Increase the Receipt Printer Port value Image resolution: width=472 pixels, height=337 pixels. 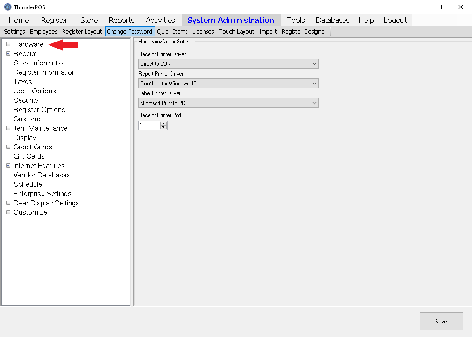[x=163, y=123]
